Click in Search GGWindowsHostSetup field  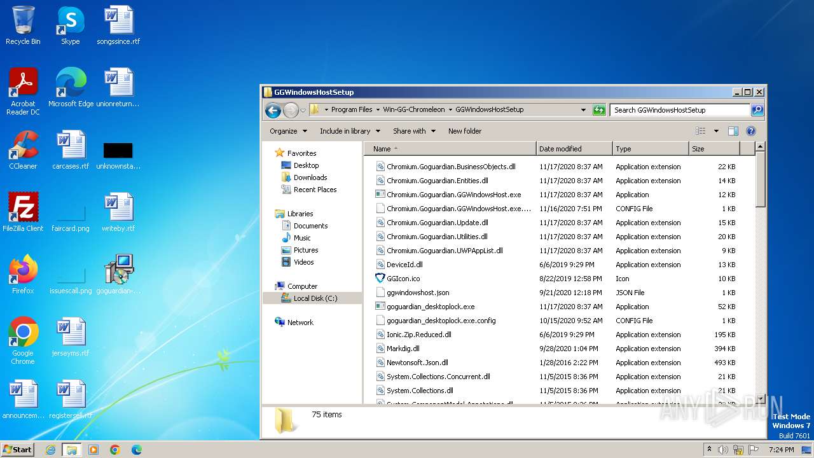(x=680, y=110)
